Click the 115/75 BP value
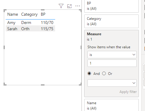Screen dimensions: 145x111 tap(47, 29)
